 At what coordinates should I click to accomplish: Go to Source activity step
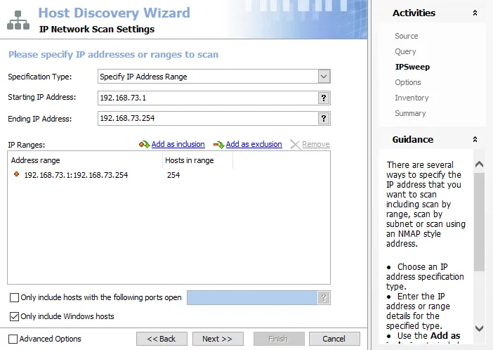(406, 36)
